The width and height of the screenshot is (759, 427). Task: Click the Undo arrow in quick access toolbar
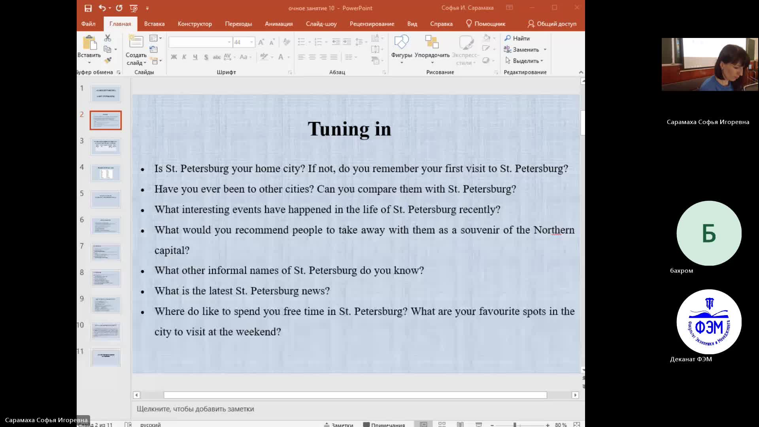pyautogui.click(x=102, y=8)
